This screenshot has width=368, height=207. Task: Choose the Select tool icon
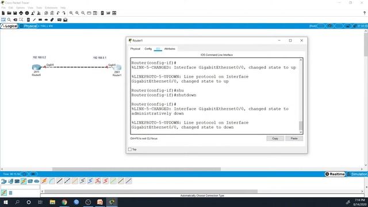click(x=3, y=20)
